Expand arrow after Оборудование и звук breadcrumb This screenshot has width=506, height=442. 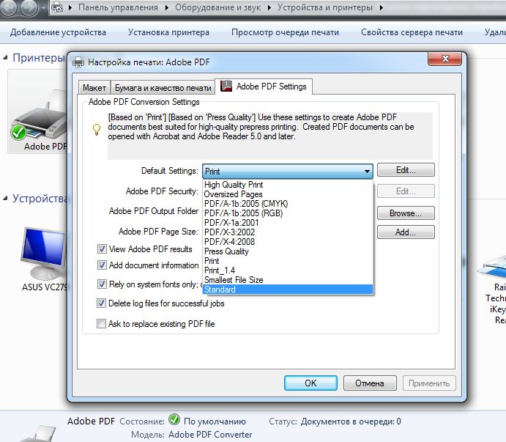coord(269,7)
